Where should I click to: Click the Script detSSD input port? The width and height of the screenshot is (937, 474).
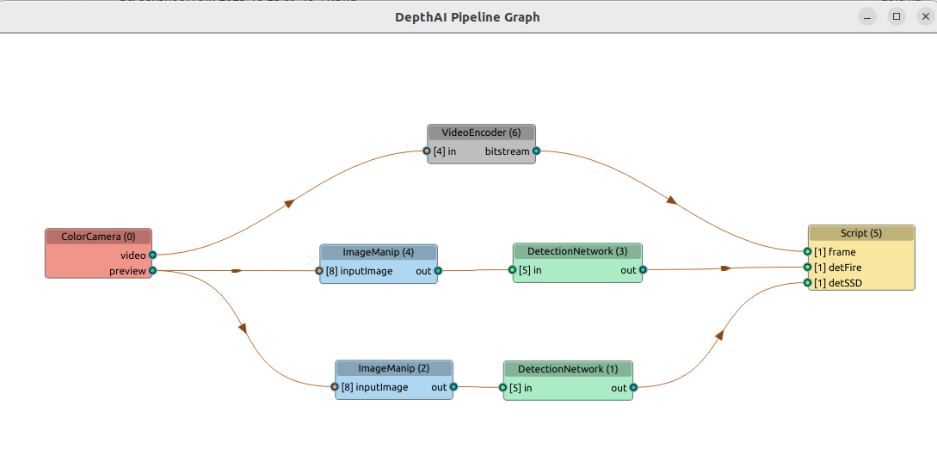click(807, 282)
